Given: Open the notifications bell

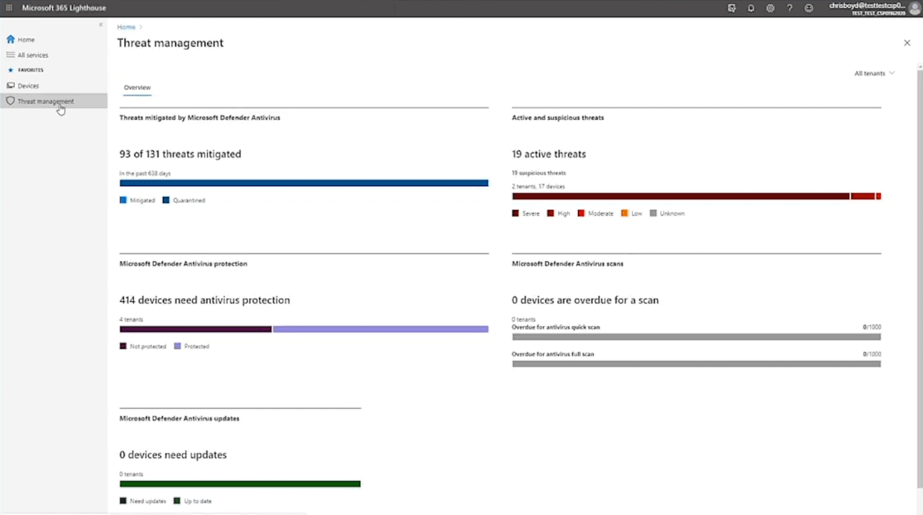Looking at the screenshot, I should pyautogui.click(x=751, y=8).
